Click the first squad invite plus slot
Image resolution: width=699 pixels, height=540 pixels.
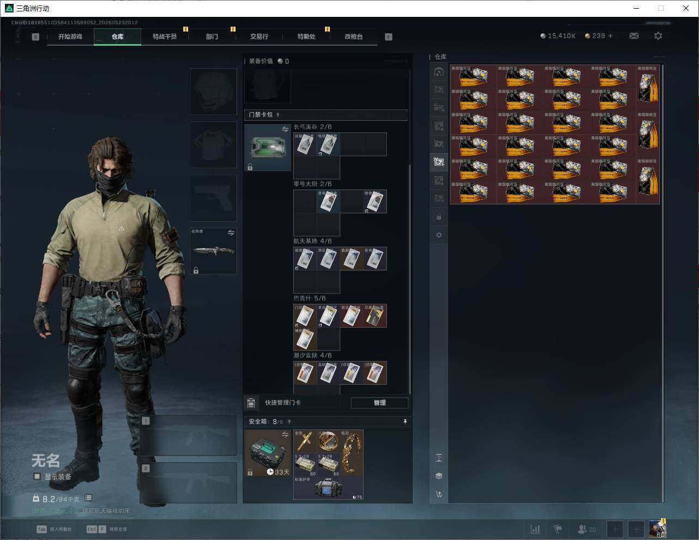[x=614, y=529]
